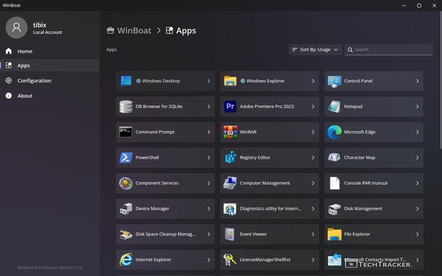Screen dimensions: 442x276
Task: Click the PowerShell app icon
Action: click(126, 158)
